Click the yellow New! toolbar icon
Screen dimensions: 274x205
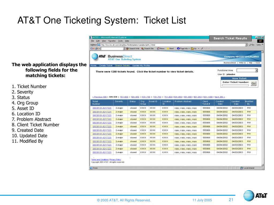[x=168, y=49]
